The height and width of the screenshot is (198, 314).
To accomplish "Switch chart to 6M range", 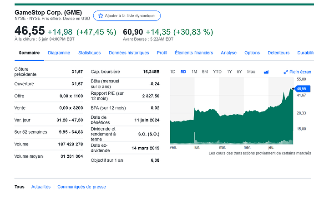I will click(x=205, y=72).
